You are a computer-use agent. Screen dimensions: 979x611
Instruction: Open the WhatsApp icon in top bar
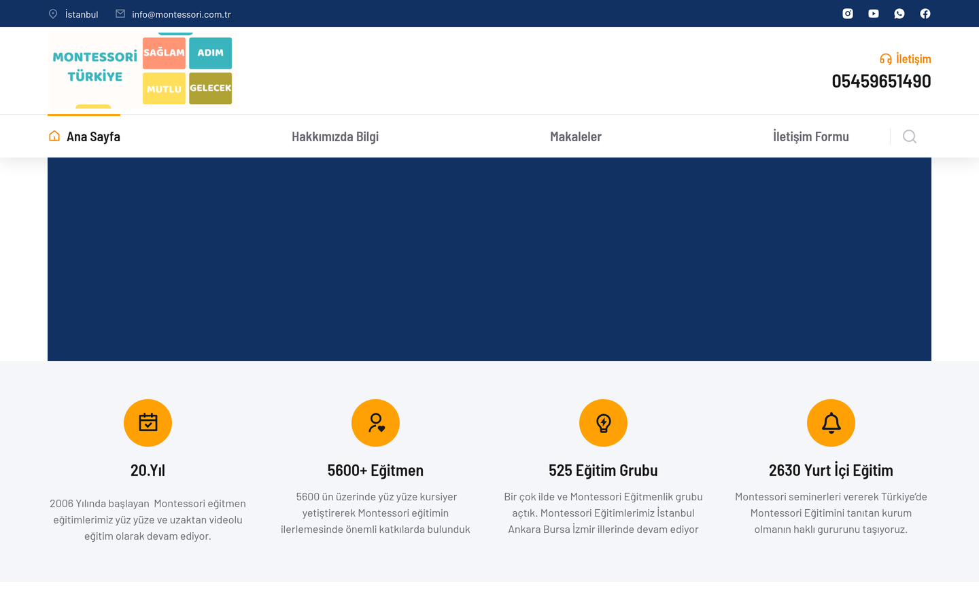pos(899,14)
